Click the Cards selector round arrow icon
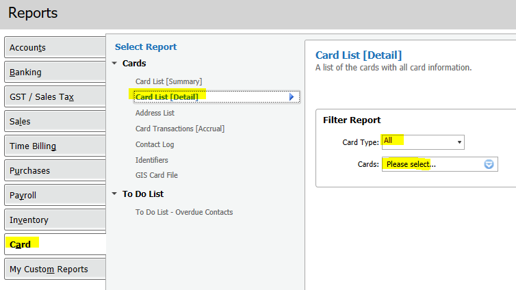 tap(489, 164)
